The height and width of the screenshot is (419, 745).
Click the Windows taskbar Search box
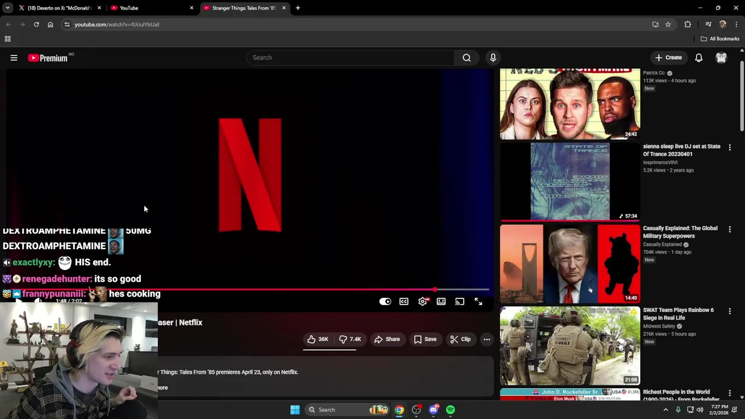347,410
